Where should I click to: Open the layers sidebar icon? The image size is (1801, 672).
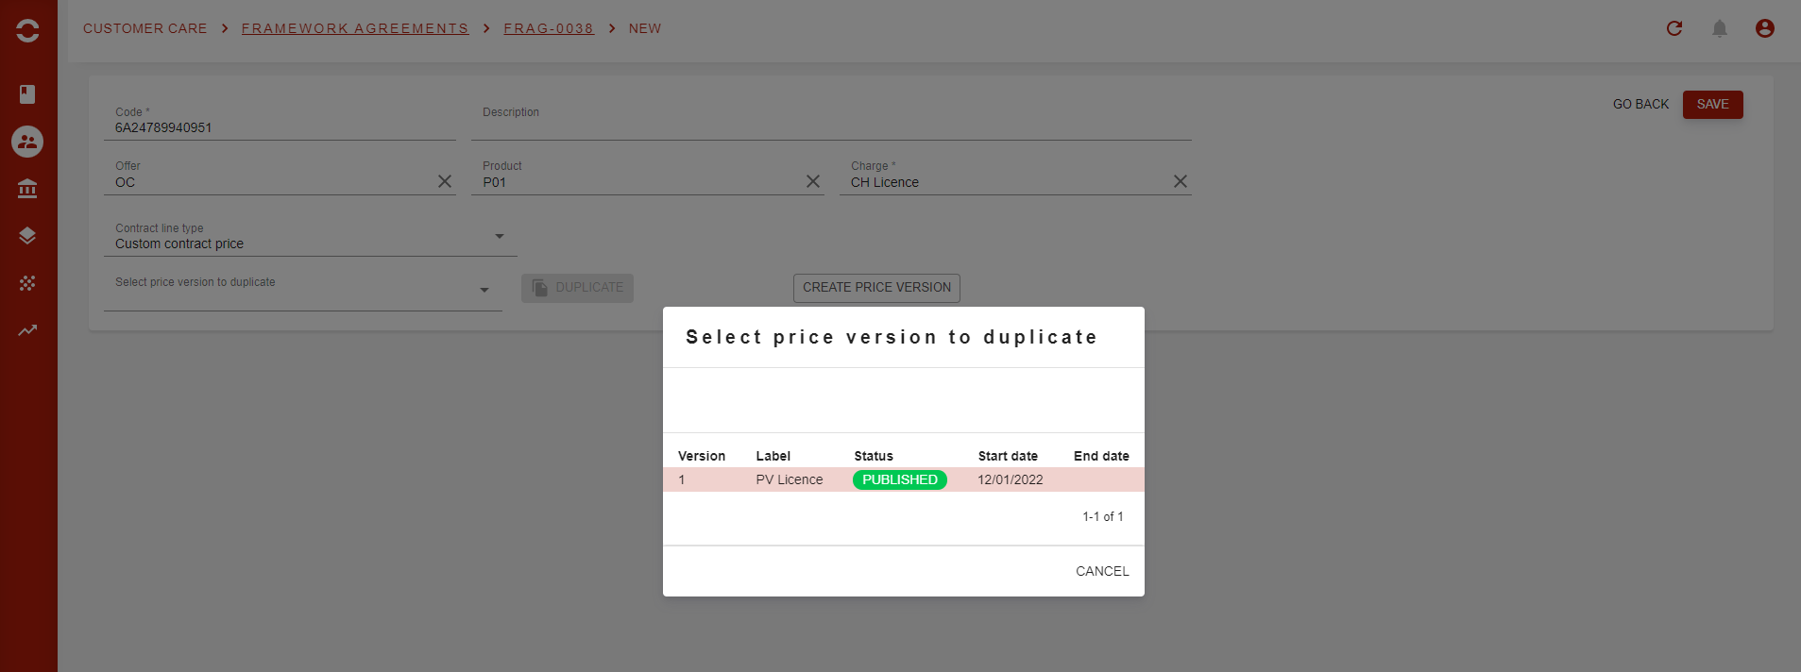[x=27, y=236]
